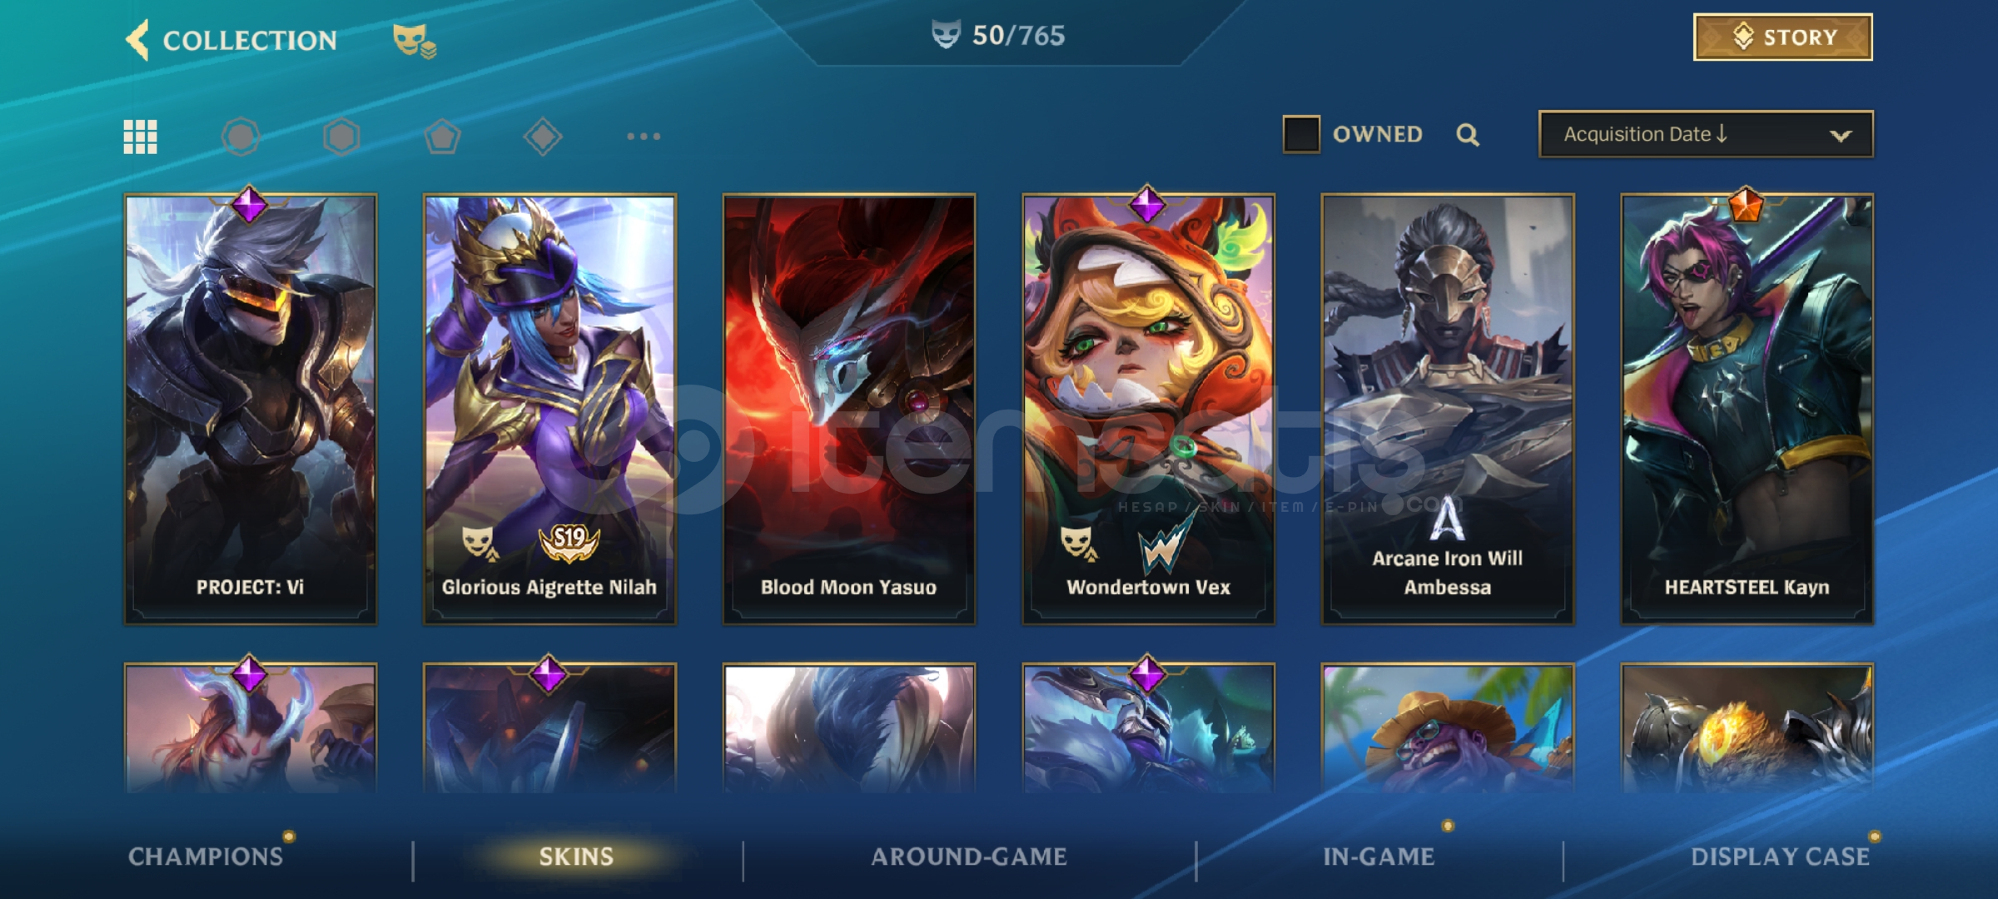This screenshot has height=899, width=1998.
Task: Go back using the Collection arrow
Action: 137,39
